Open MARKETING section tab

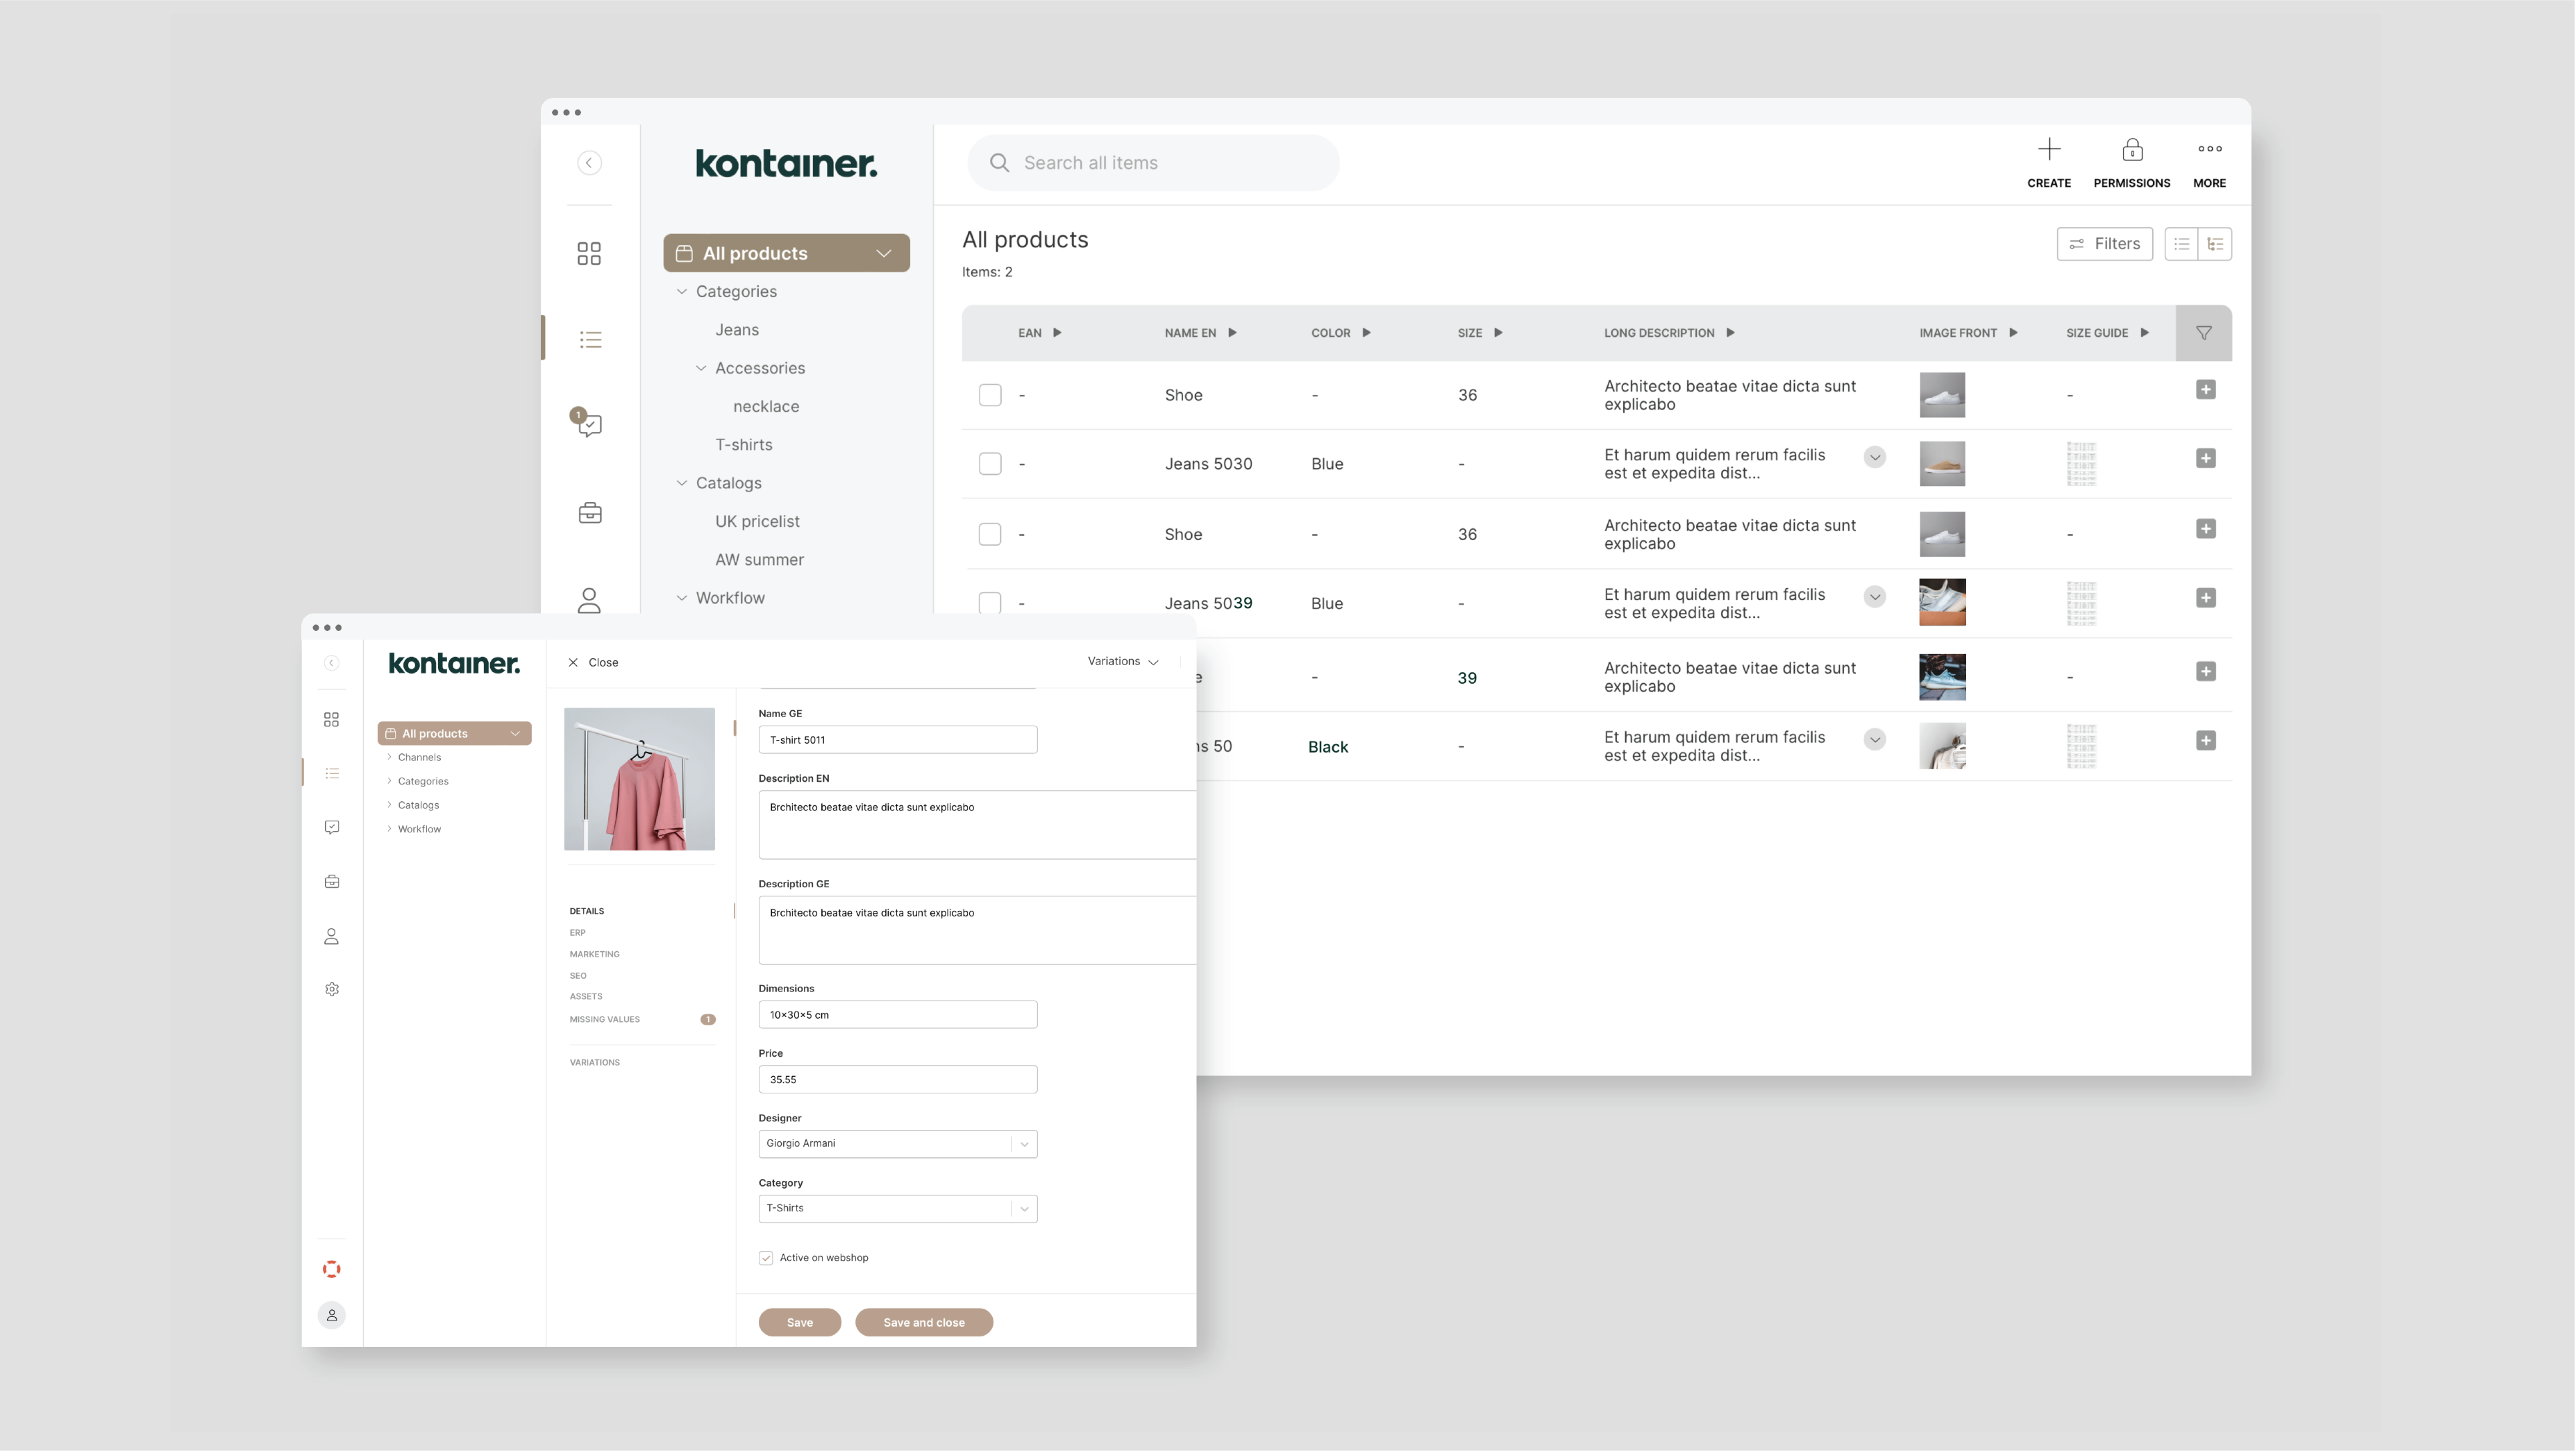[x=595, y=955]
